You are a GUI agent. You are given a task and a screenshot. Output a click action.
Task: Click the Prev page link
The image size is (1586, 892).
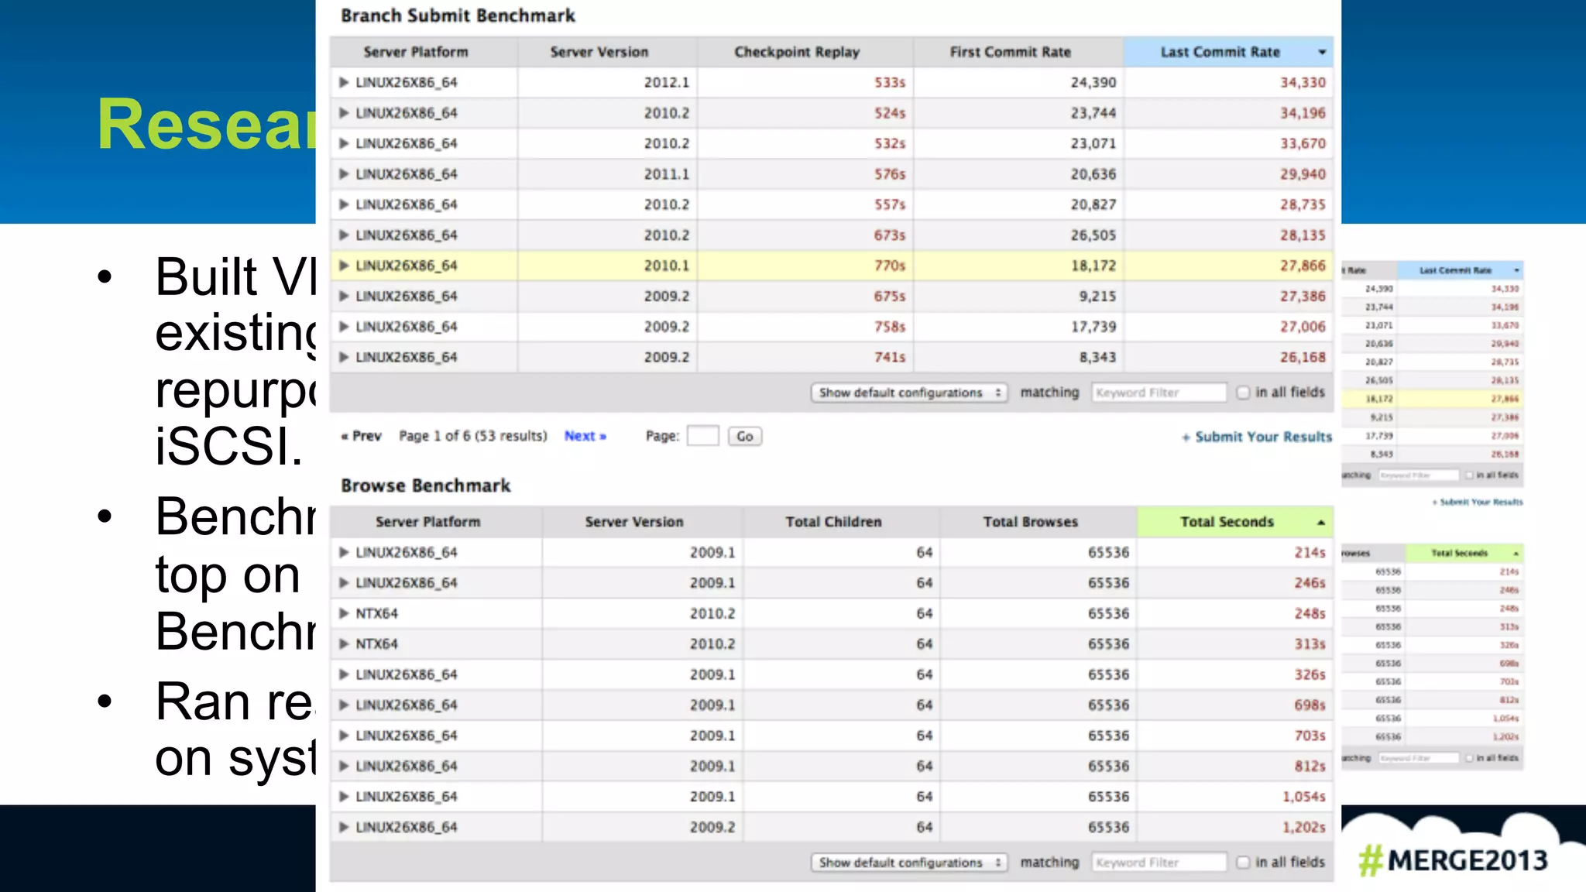pos(361,436)
